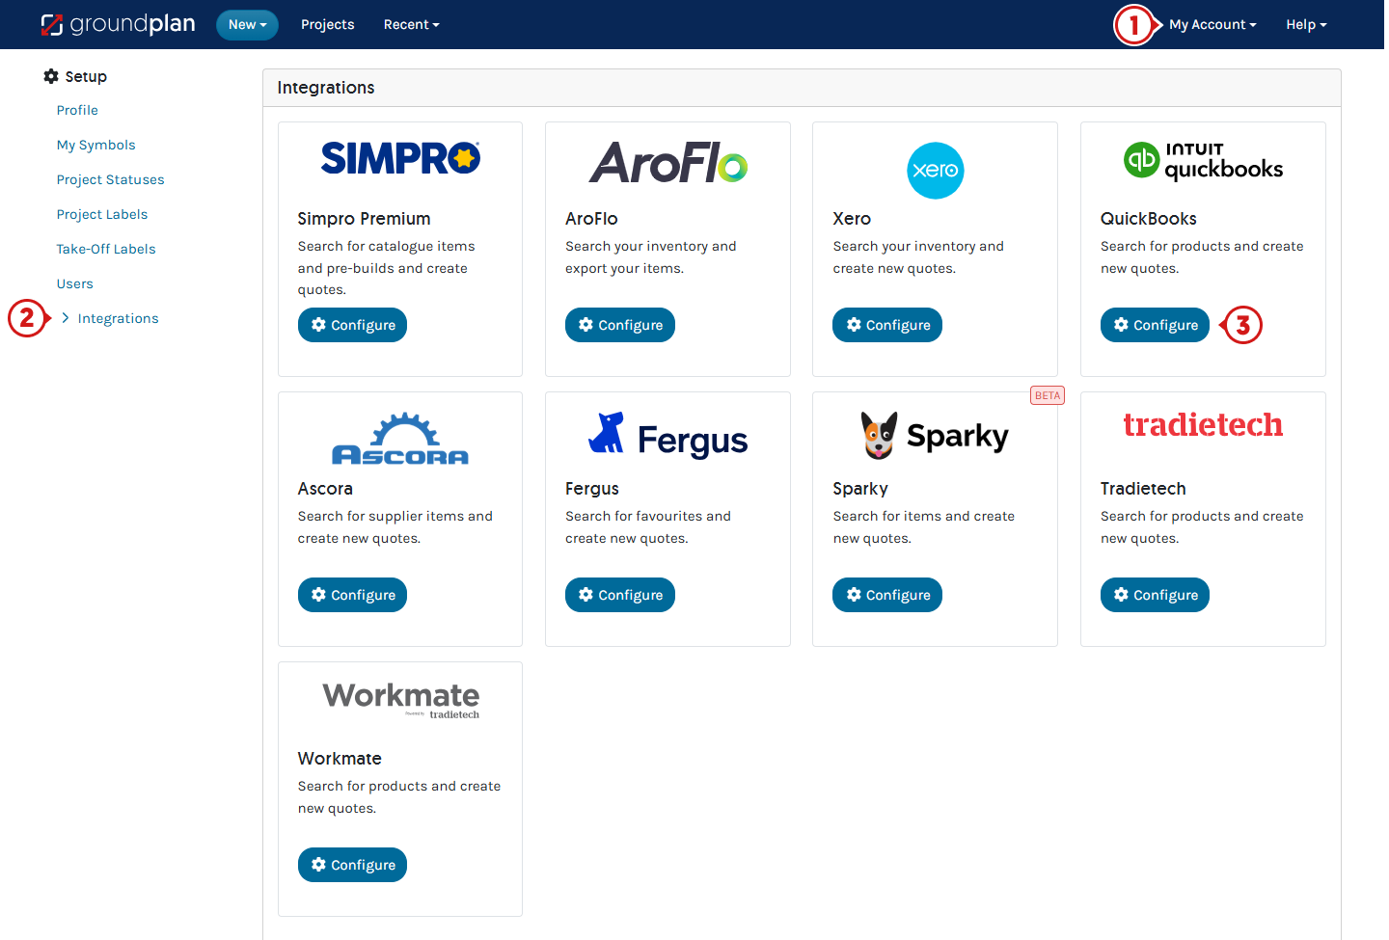Configure the Ascora integration
The height and width of the screenshot is (940, 1389).
[352, 595]
